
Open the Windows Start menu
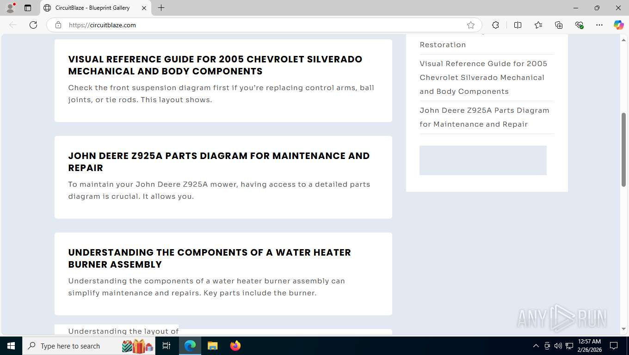coord(11,346)
